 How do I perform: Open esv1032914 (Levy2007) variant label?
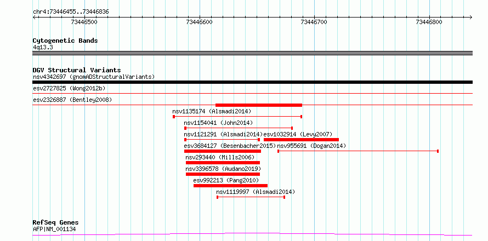298,134
